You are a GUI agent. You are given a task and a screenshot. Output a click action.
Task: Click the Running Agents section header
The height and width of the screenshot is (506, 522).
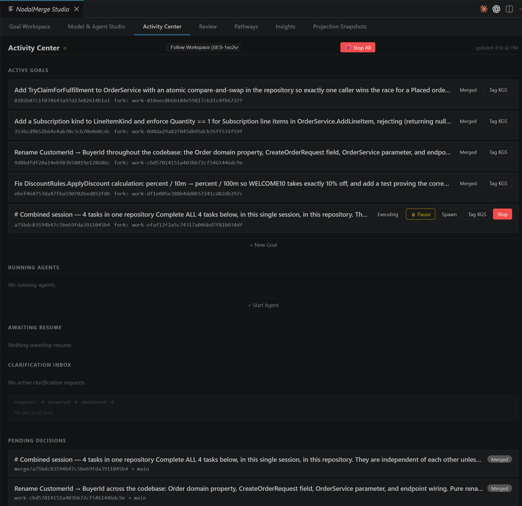point(34,268)
